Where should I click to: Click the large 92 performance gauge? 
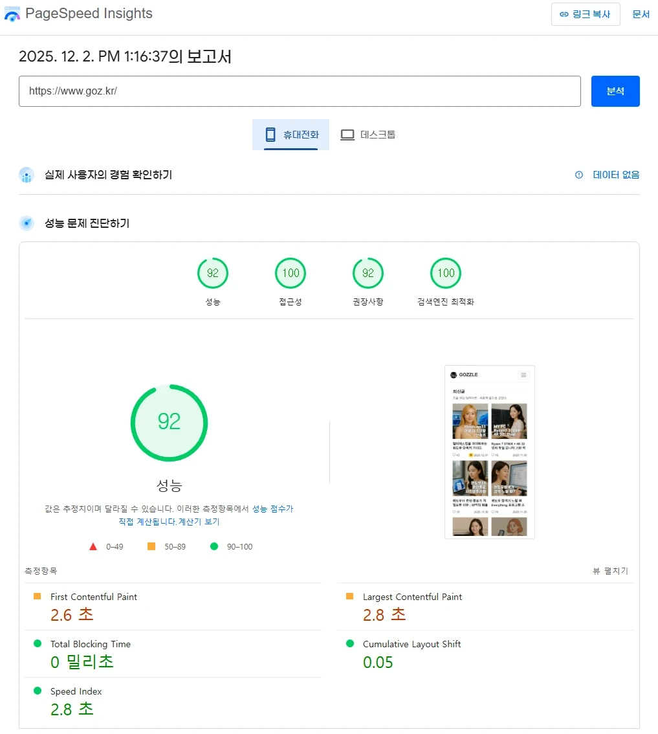[169, 422]
